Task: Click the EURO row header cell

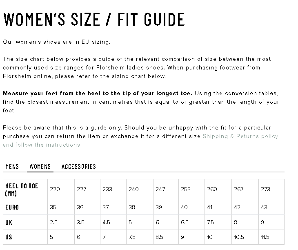Action: (x=12, y=207)
